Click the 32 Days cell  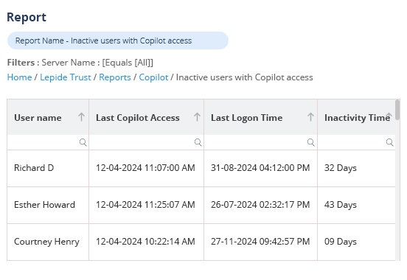356,168
